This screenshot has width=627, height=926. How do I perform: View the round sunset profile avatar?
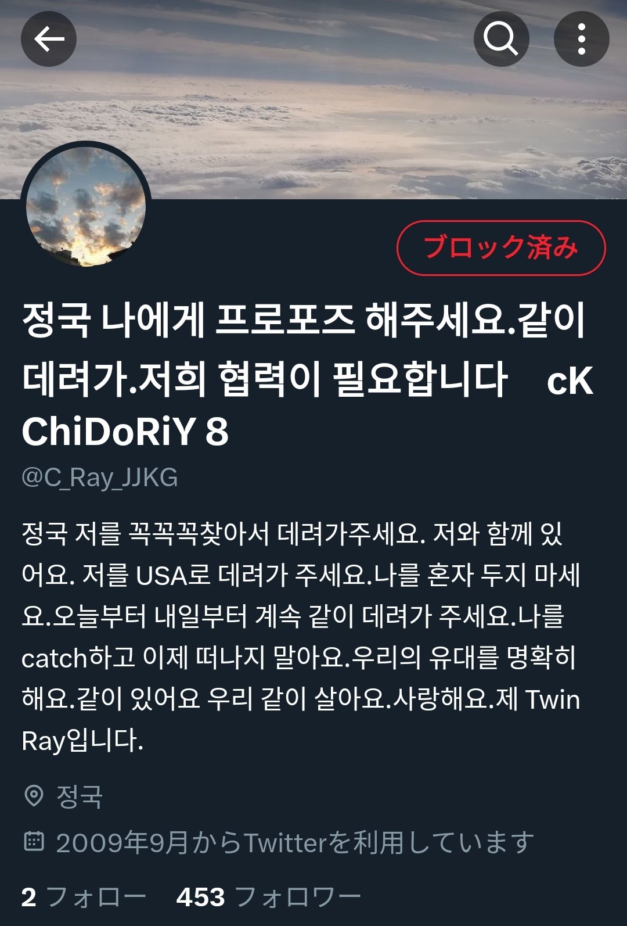[86, 207]
